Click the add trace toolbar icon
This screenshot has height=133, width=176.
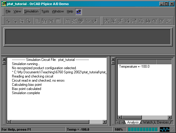tap(67, 21)
